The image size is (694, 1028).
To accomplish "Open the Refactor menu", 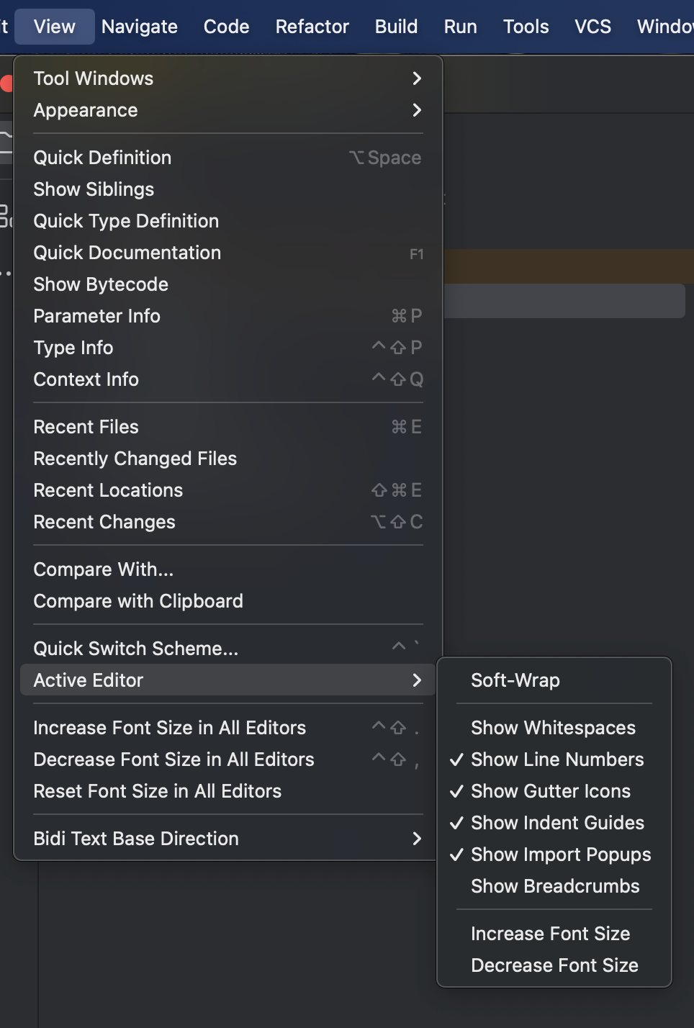I will click(312, 27).
